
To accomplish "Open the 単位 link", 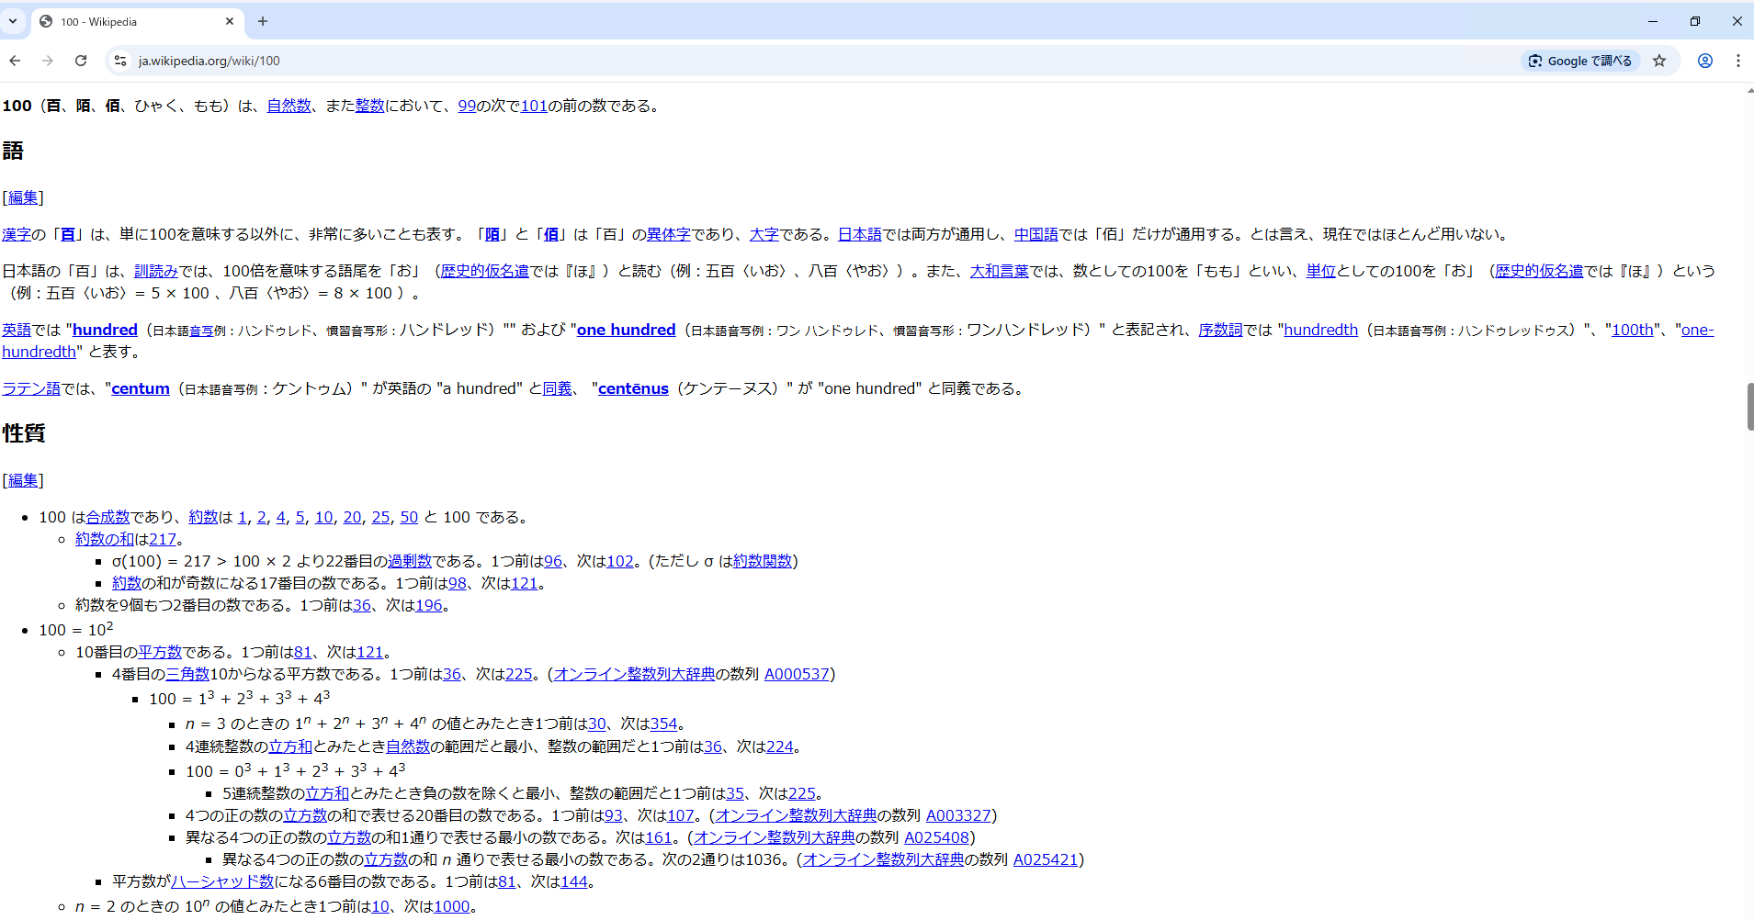I will tap(1320, 271).
